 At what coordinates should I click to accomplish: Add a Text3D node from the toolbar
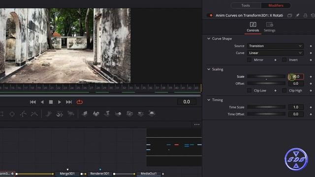coord(107,114)
